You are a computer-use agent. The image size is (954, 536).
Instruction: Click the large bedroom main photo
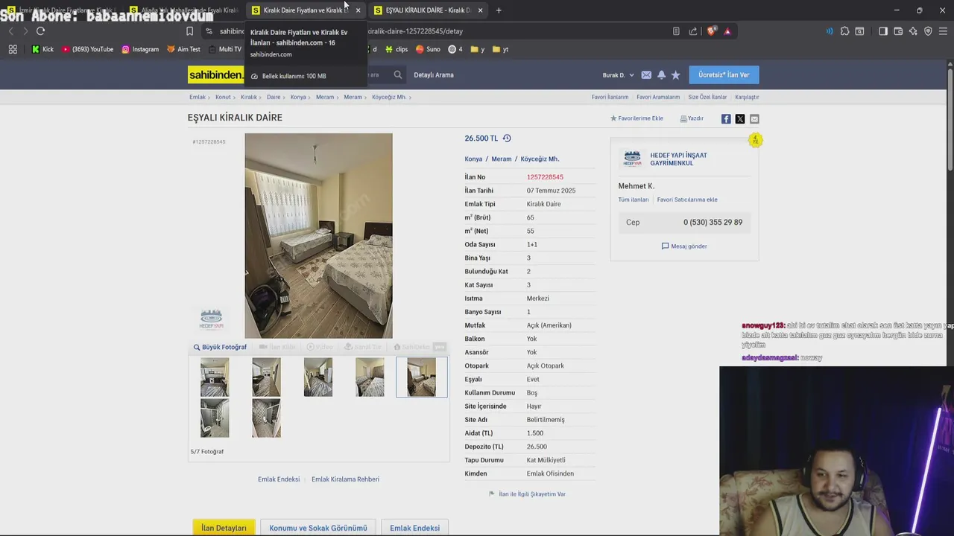[x=318, y=236]
